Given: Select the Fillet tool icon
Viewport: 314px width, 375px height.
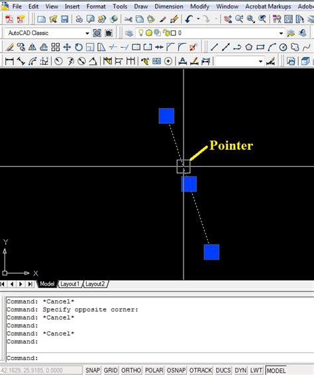Looking at the screenshot, I should click(182, 47).
